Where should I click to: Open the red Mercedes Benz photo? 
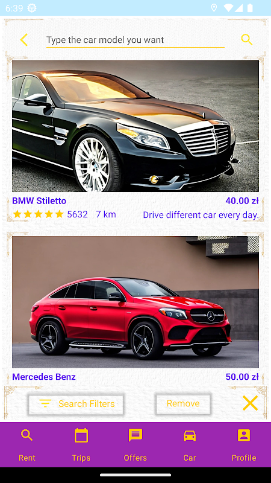coord(135,302)
